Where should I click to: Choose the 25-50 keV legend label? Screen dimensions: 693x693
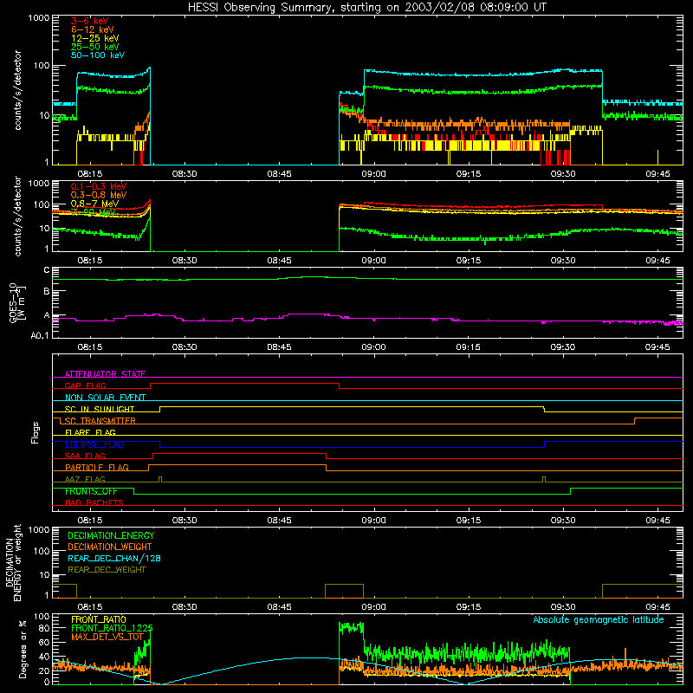pos(95,47)
